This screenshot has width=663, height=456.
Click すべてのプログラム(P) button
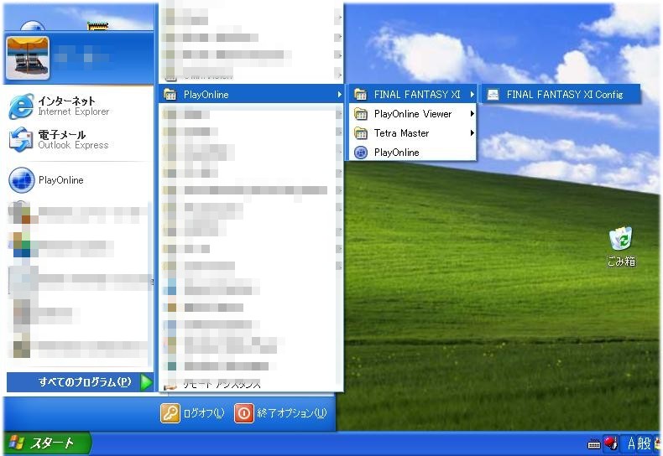click(80, 382)
